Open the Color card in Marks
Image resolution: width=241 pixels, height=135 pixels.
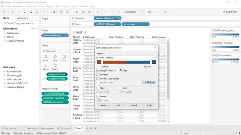[x=46, y=58]
